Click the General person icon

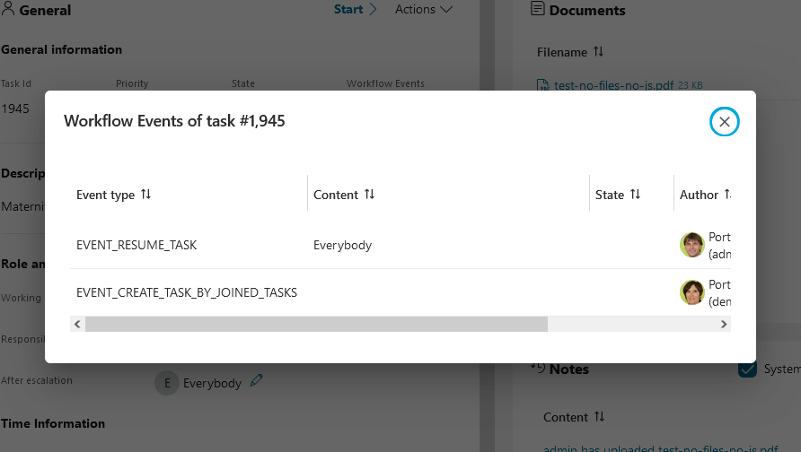pyautogui.click(x=8, y=9)
